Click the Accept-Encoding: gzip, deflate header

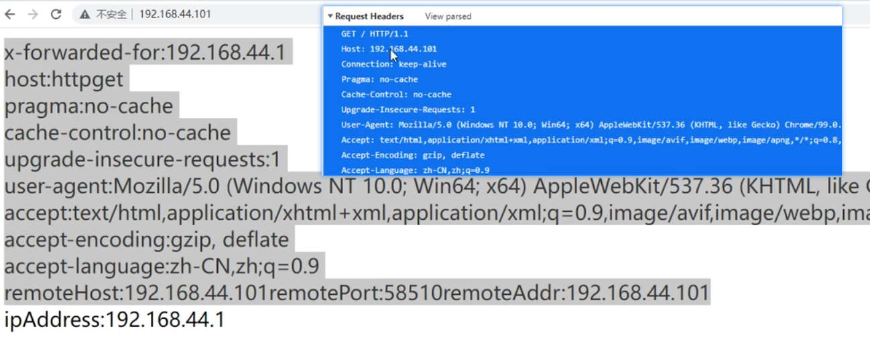(412, 155)
